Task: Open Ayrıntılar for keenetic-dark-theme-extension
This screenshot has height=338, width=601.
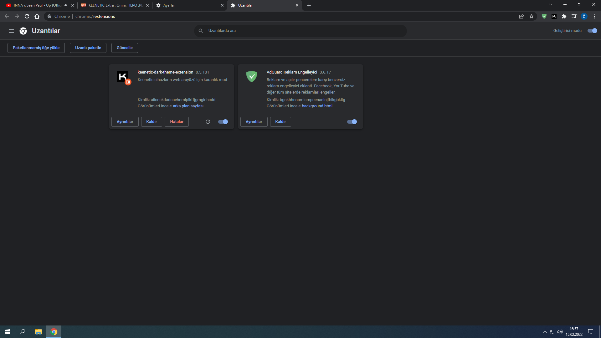Action: [x=125, y=122]
